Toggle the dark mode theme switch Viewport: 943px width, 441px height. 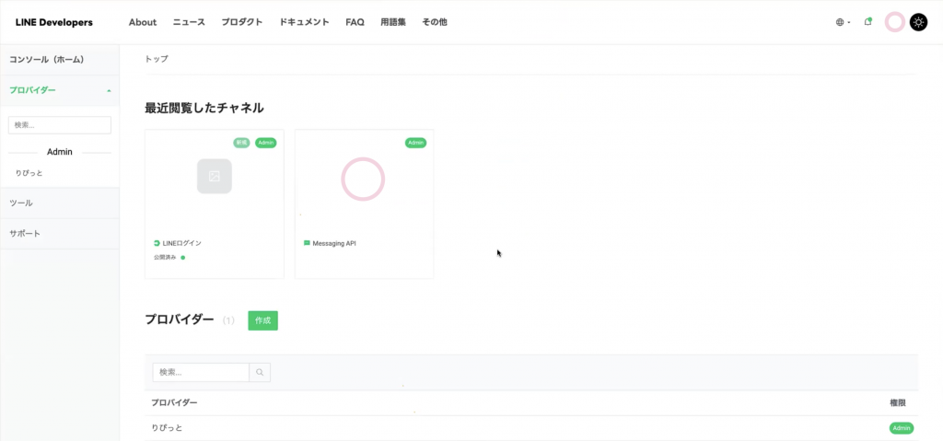(x=918, y=22)
